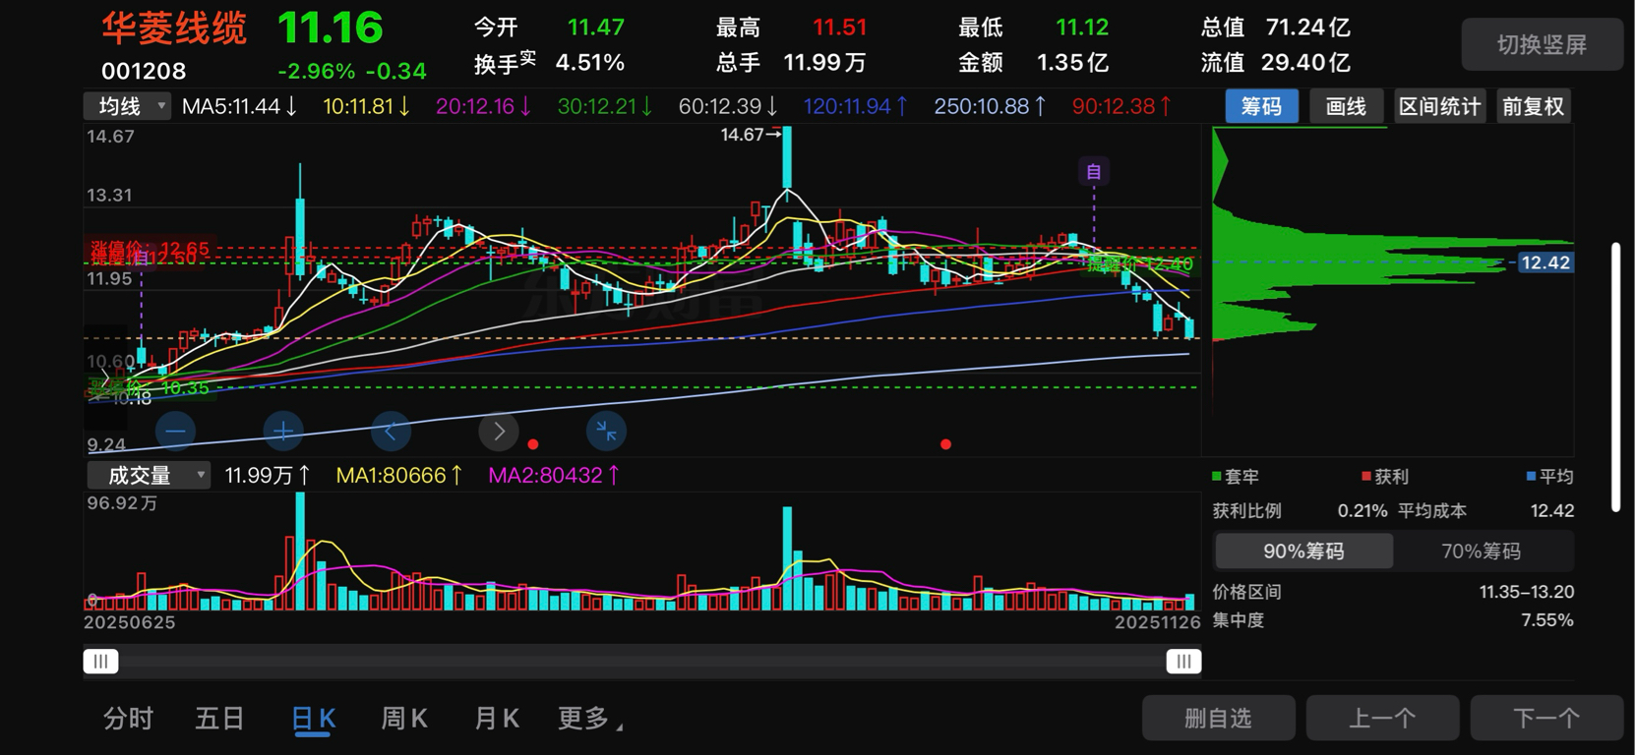1635x755 pixels.
Task: Tap the red 90:12.38 moving average value
Action: pyautogui.click(x=1122, y=106)
